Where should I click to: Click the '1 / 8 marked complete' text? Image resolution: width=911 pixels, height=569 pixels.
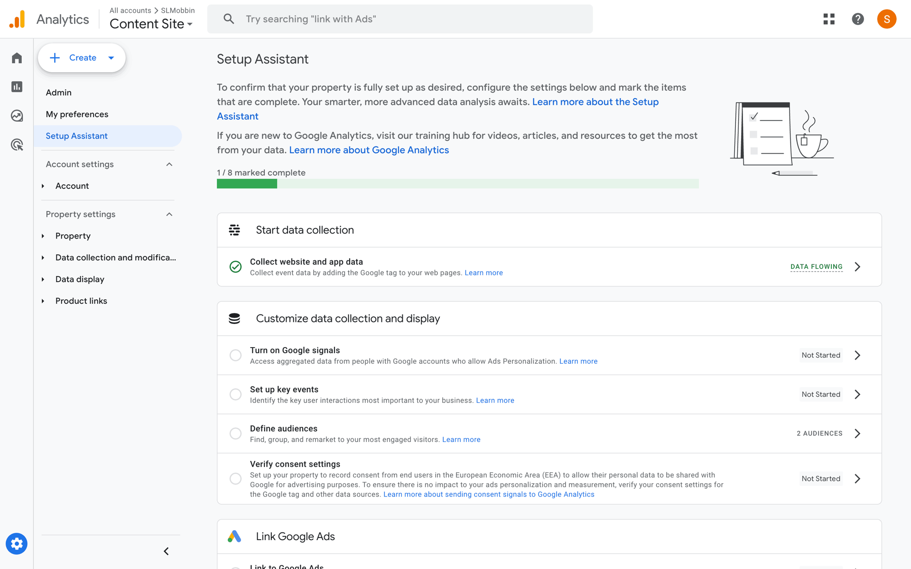[261, 173]
